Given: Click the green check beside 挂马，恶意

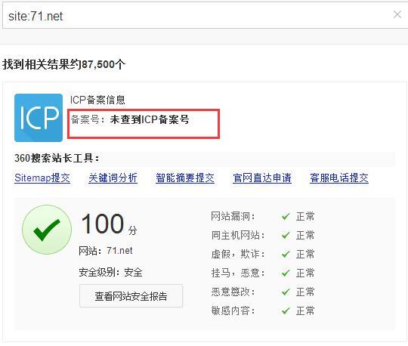Looking at the screenshot, I should (286, 273).
